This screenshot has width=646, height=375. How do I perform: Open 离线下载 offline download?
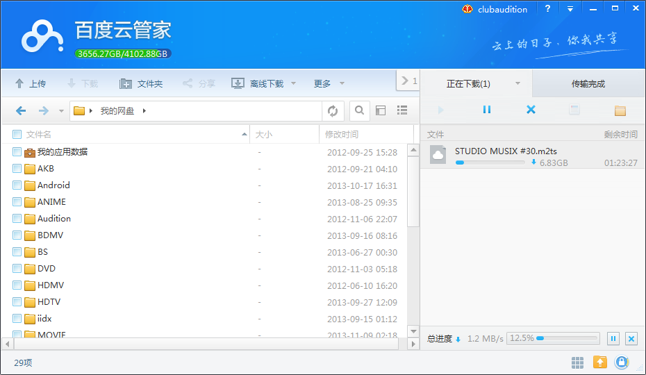[x=258, y=83]
